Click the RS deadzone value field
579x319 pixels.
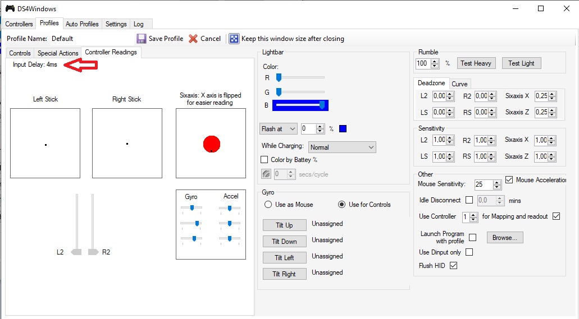481,112
